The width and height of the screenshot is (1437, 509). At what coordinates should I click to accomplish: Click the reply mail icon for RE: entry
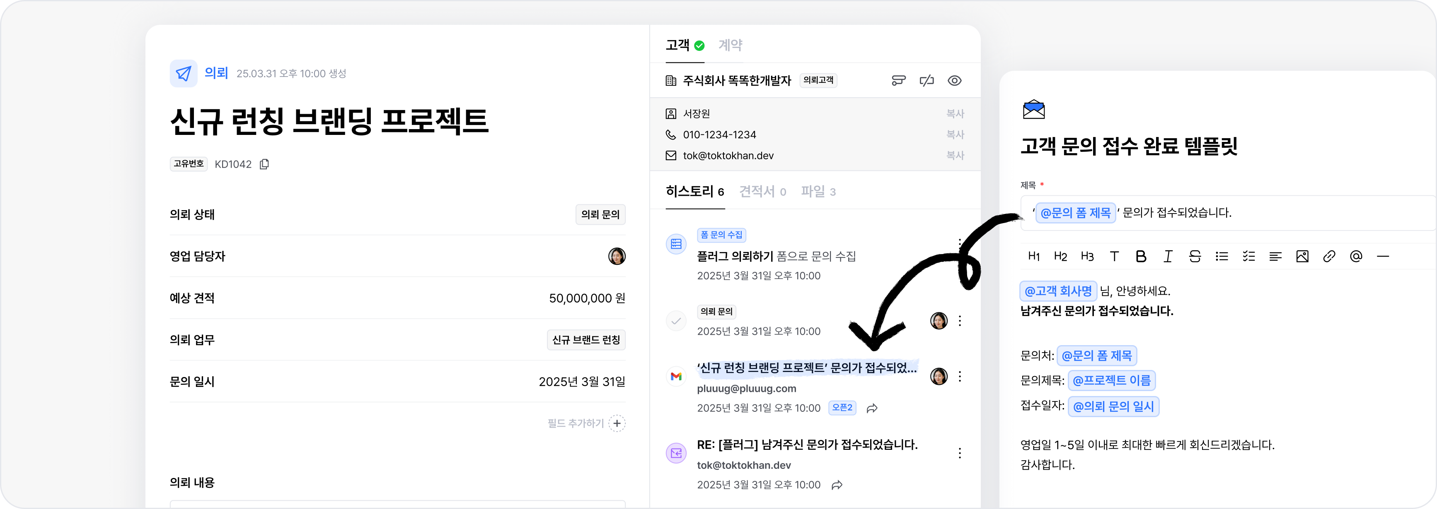[676, 453]
